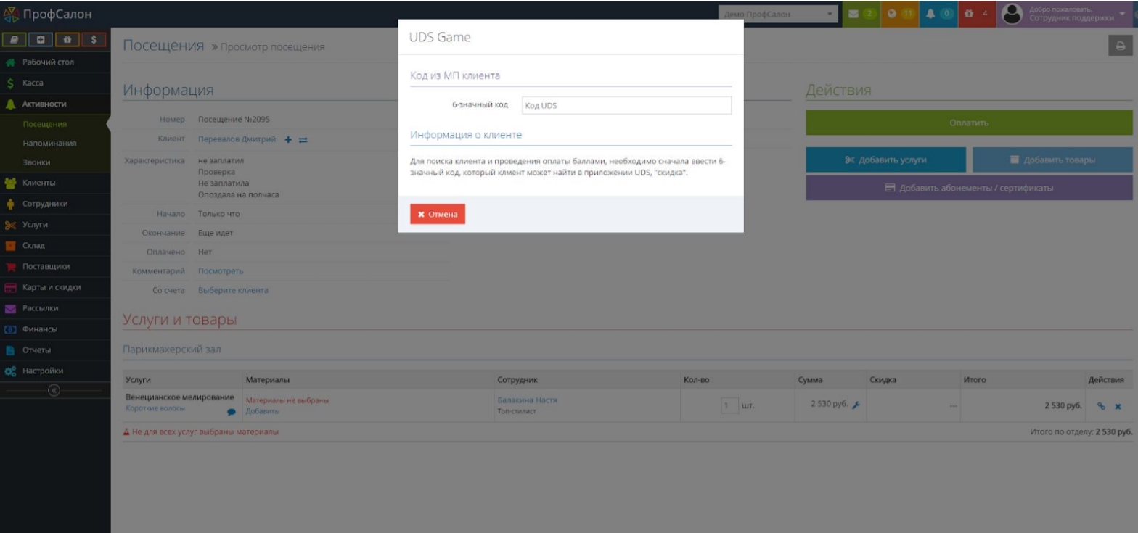The image size is (1138, 533).
Task: Click the user avatar icon
Action: [1012, 14]
